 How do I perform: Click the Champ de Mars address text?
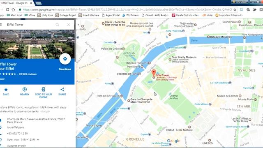(x=36, y=120)
